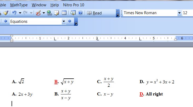The image size is (193, 107).
Task: Click the expression 2x + 3y
Action: pos(25,94)
